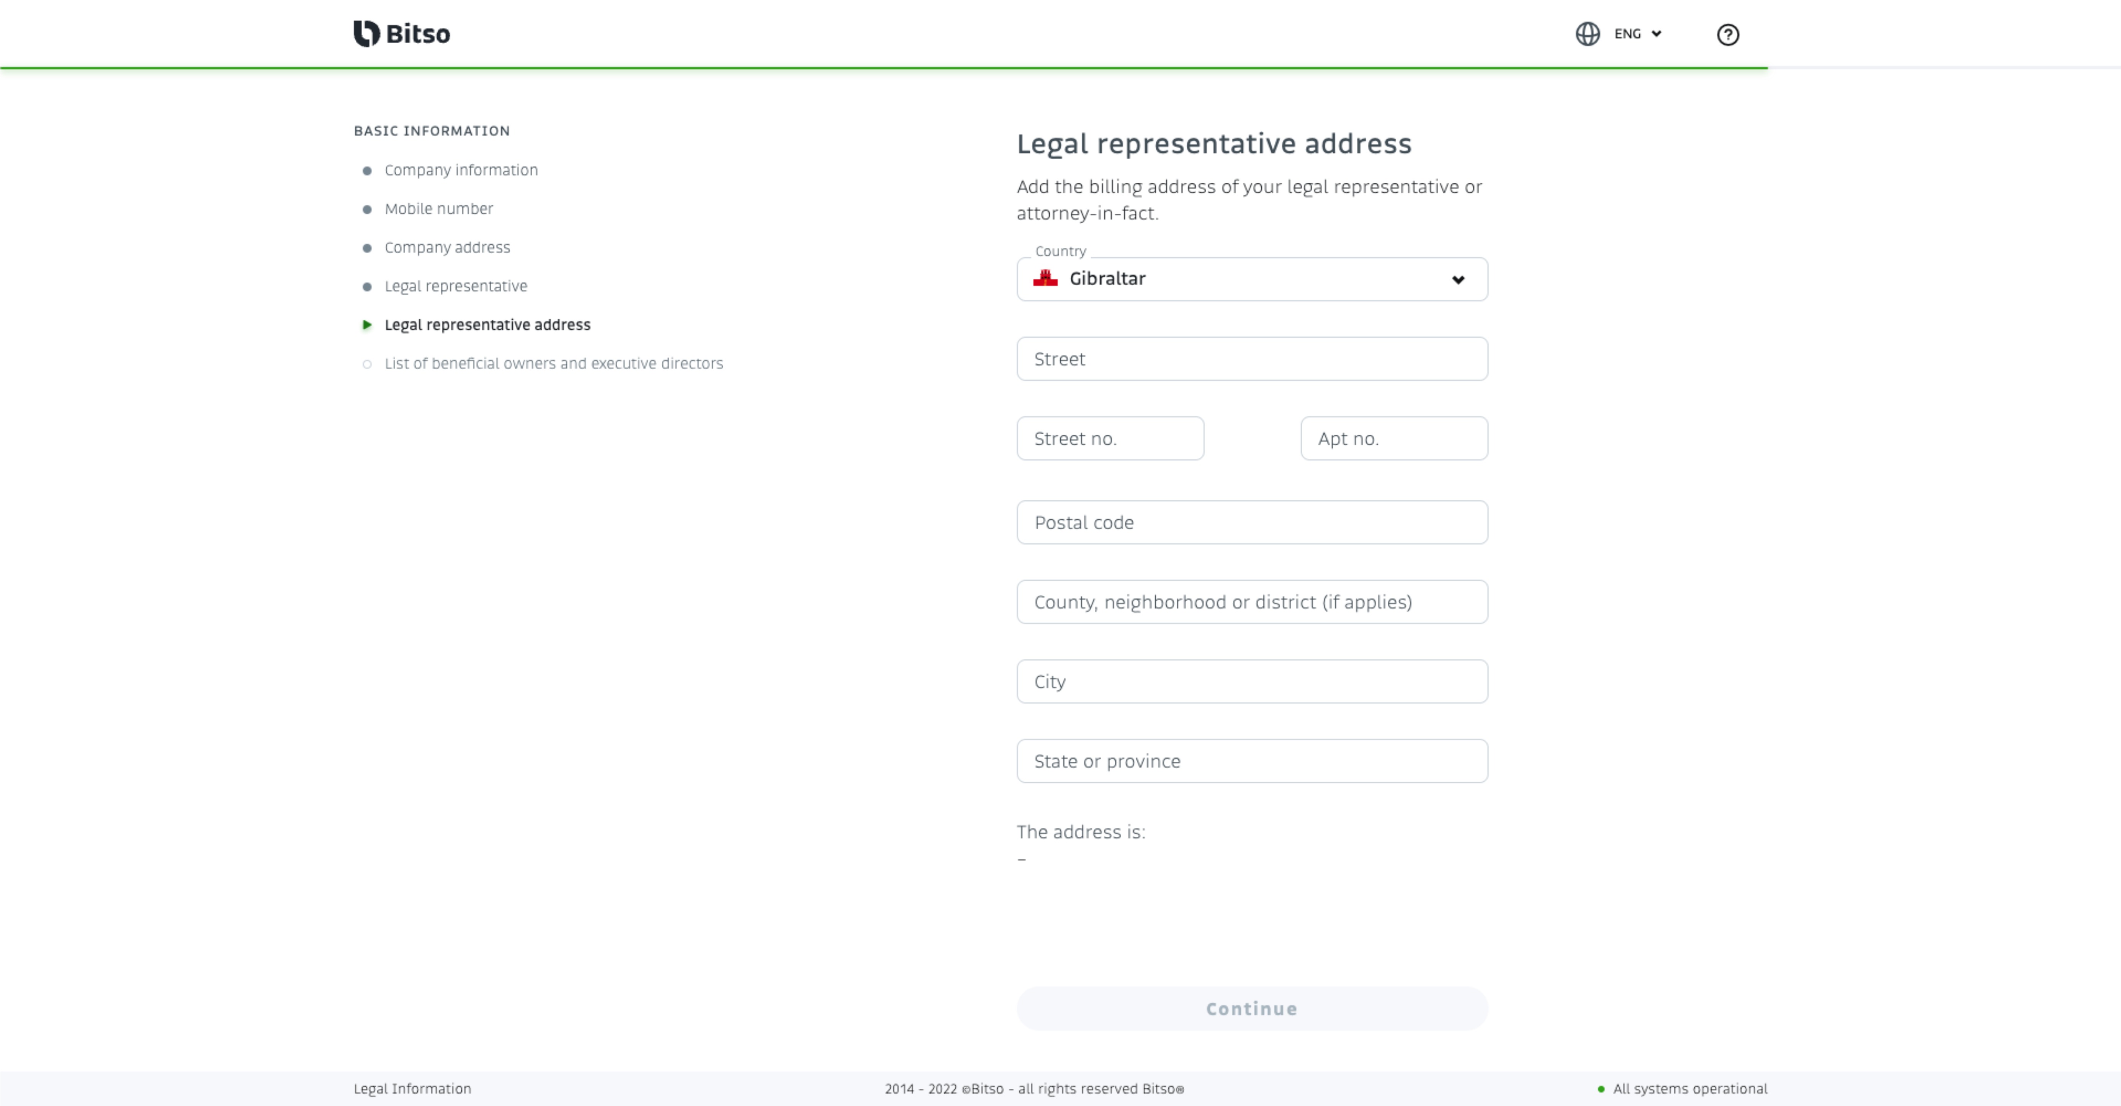Open the help question mark icon
This screenshot has width=2121, height=1106.
tap(1727, 34)
